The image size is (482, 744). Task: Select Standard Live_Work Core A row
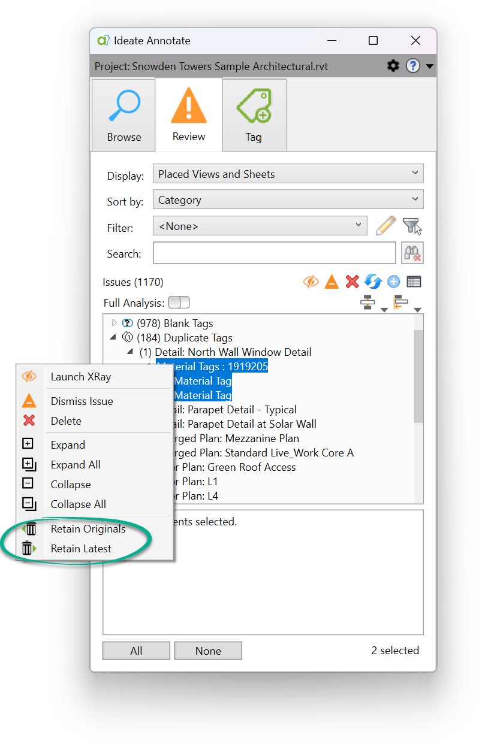[264, 452]
